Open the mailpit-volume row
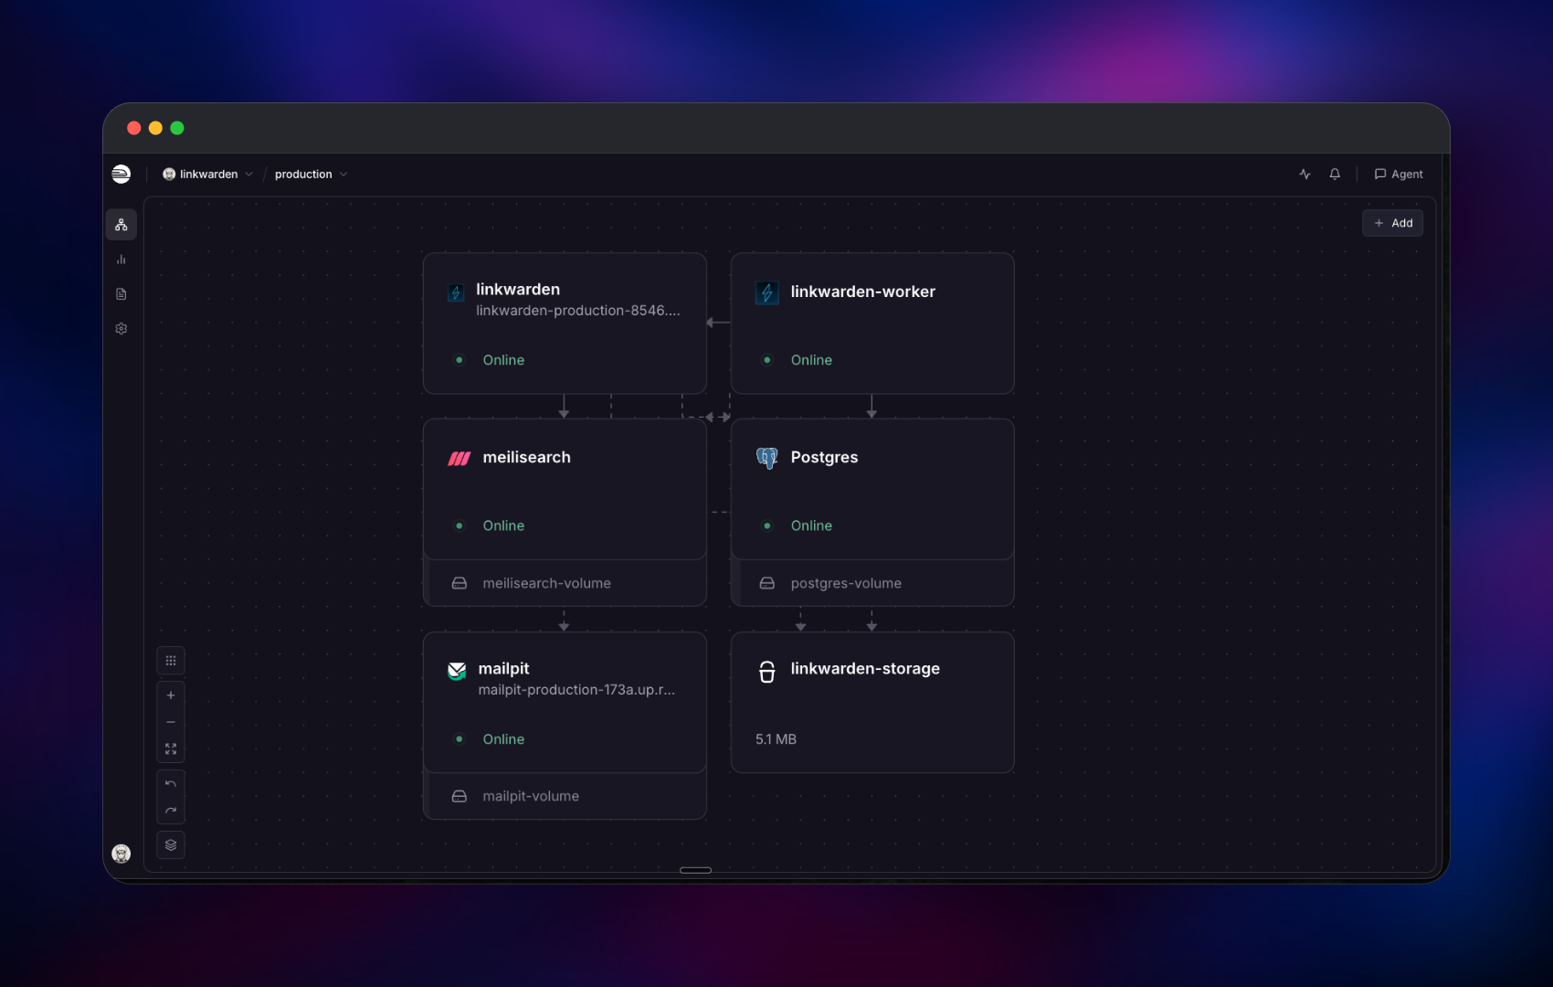This screenshot has height=987, width=1553. 565,796
